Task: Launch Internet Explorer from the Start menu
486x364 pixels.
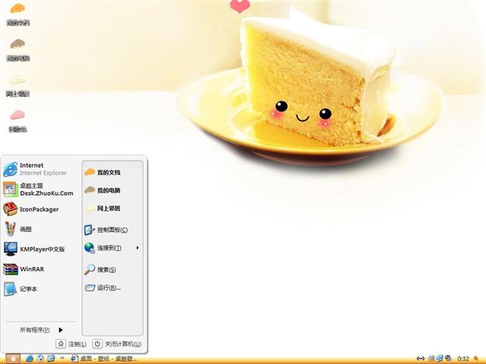Action: click(x=39, y=169)
